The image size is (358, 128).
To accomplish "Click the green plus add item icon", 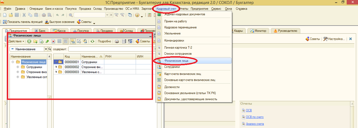I will tap(29, 41).
